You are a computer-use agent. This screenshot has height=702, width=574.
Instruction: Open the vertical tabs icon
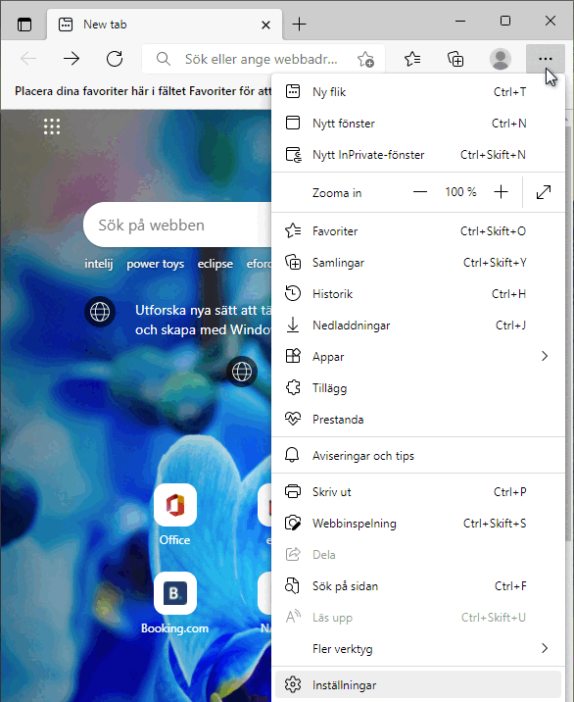(24, 25)
